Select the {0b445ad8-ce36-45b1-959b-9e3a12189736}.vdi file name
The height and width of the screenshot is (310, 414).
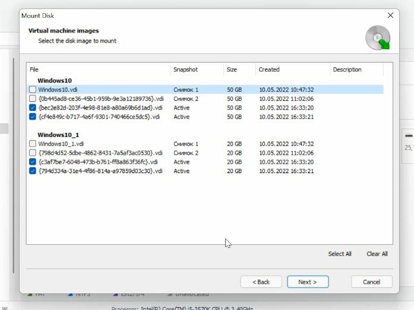point(101,98)
